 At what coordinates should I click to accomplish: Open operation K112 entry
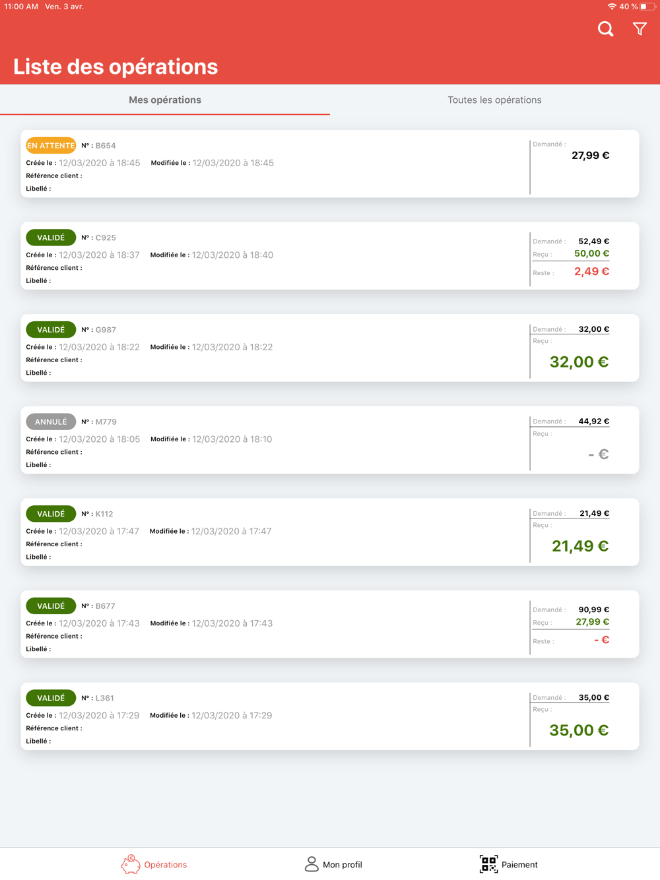(330, 532)
